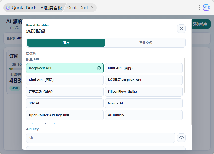Click the provider list scrollbar
214x154 pixels.
[x=185, y=75]
